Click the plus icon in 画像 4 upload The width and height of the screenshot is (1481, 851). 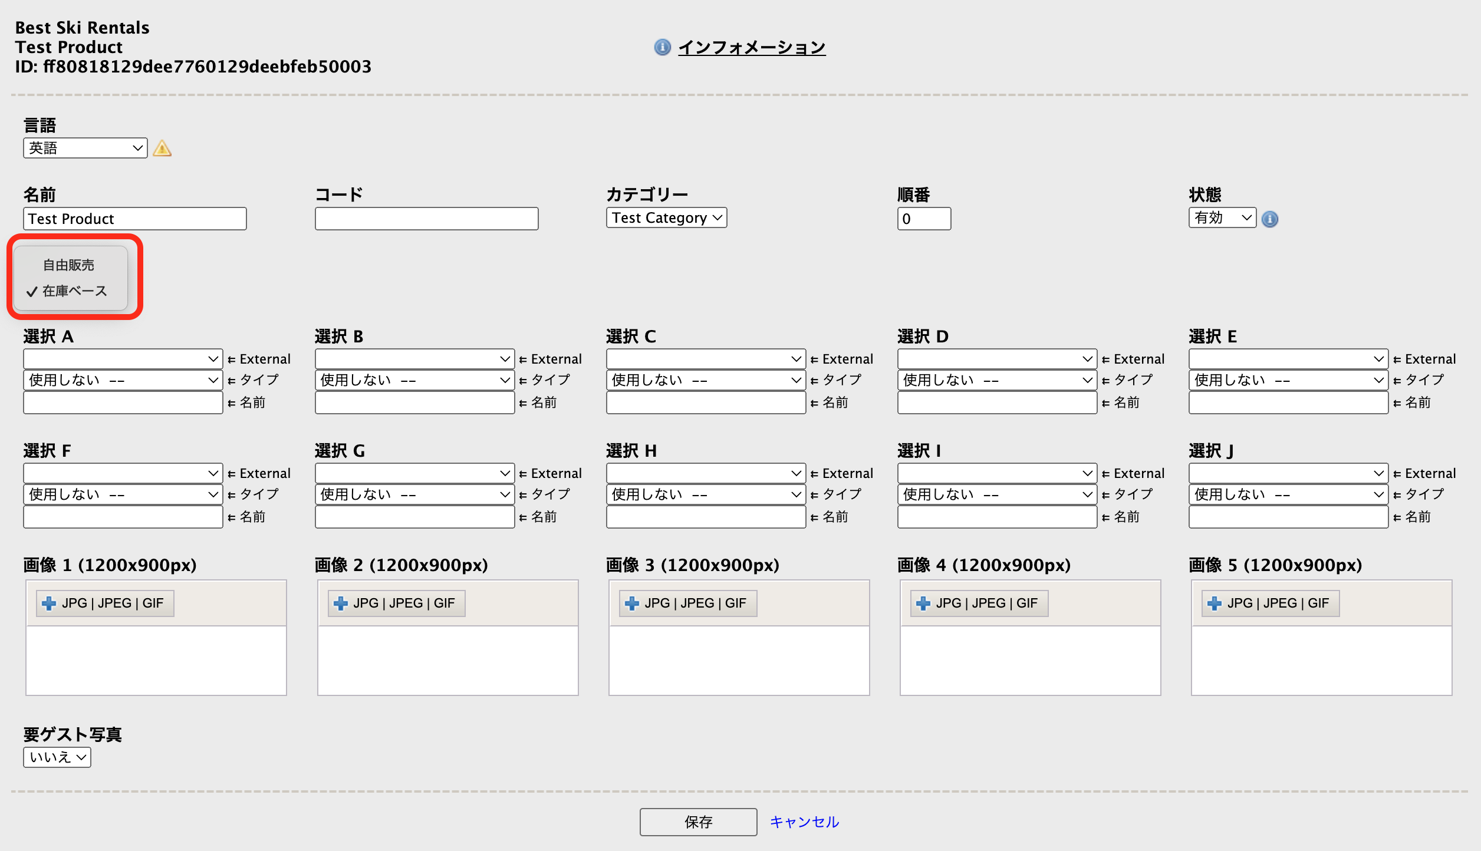coord(923,603)
